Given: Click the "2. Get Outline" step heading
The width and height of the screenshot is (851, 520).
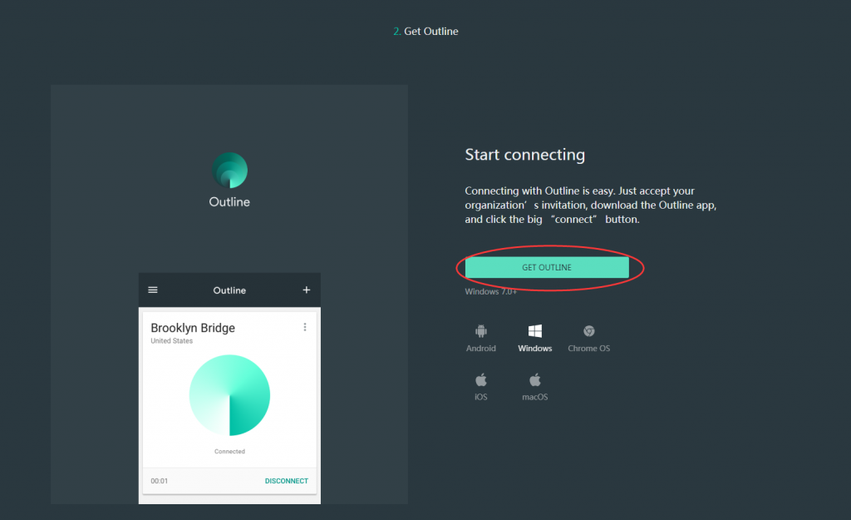Looking at the screenshot, I should 425,32.
